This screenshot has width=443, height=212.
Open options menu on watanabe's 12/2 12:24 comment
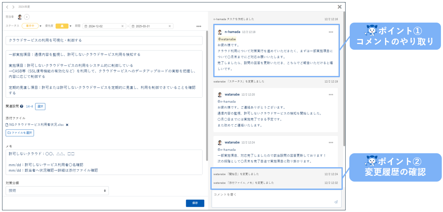pyautogui.click(x=331, y=142)
